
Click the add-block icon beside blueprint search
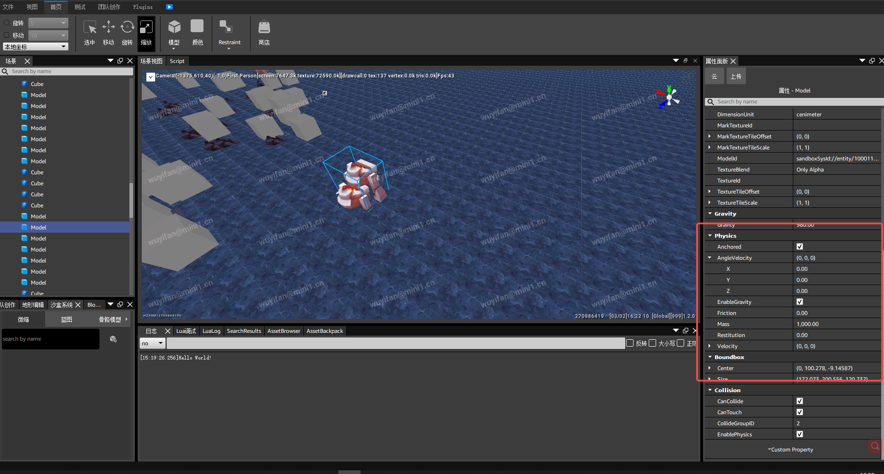pos(113,339)
